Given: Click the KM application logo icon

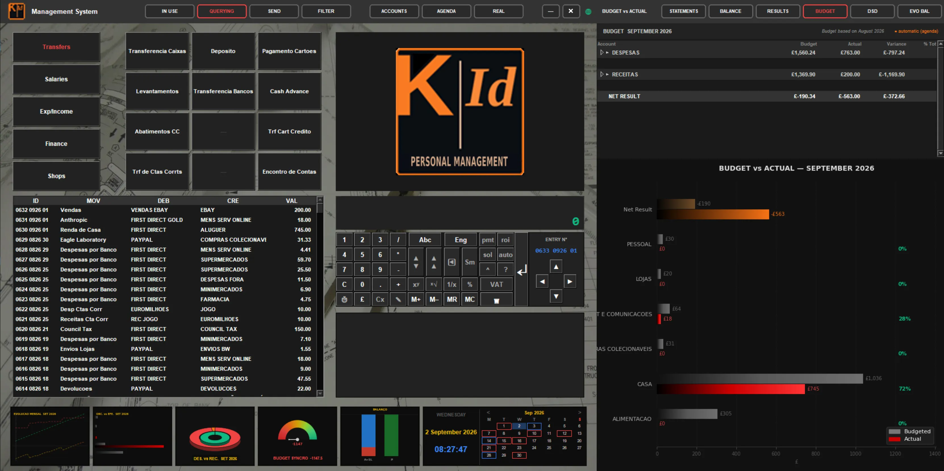Looking at the screenshot, I should click(16, 11).
